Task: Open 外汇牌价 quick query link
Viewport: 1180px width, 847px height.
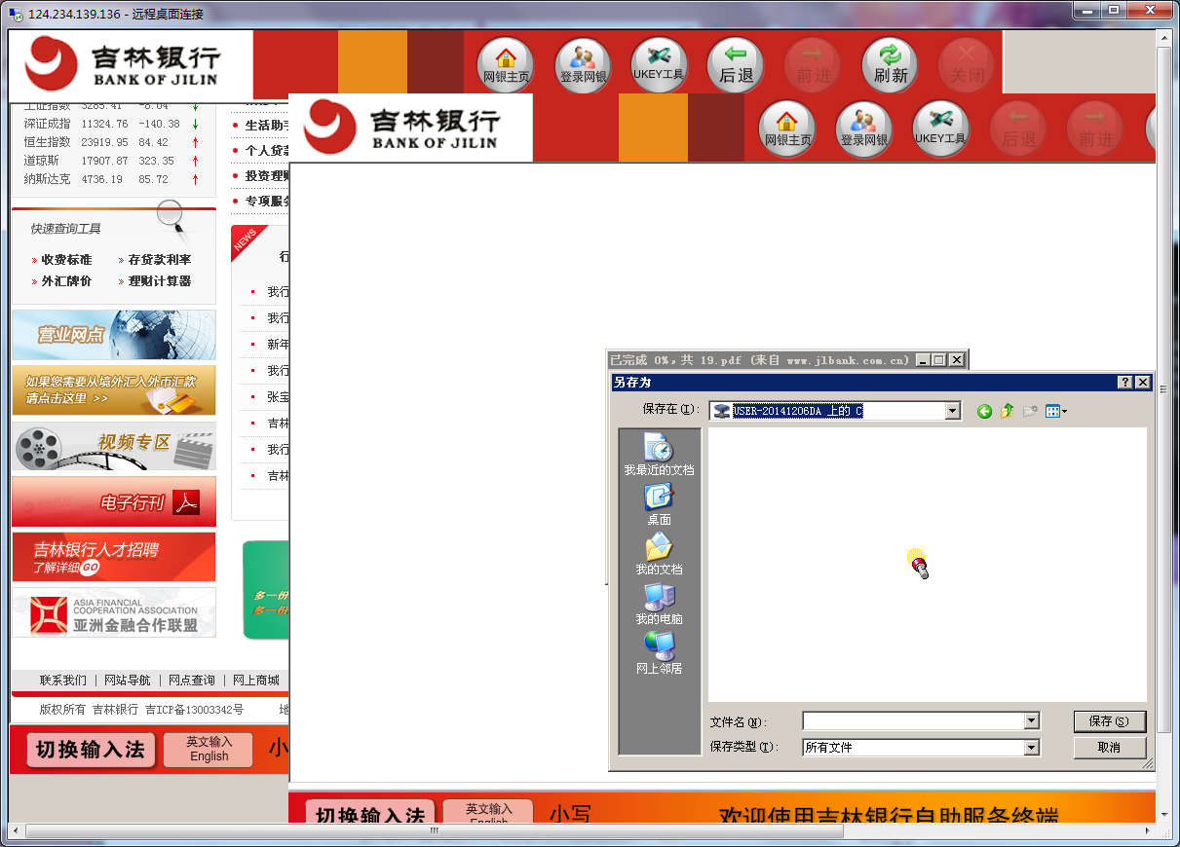Action: pyautogui.click(x=66, y=281)
